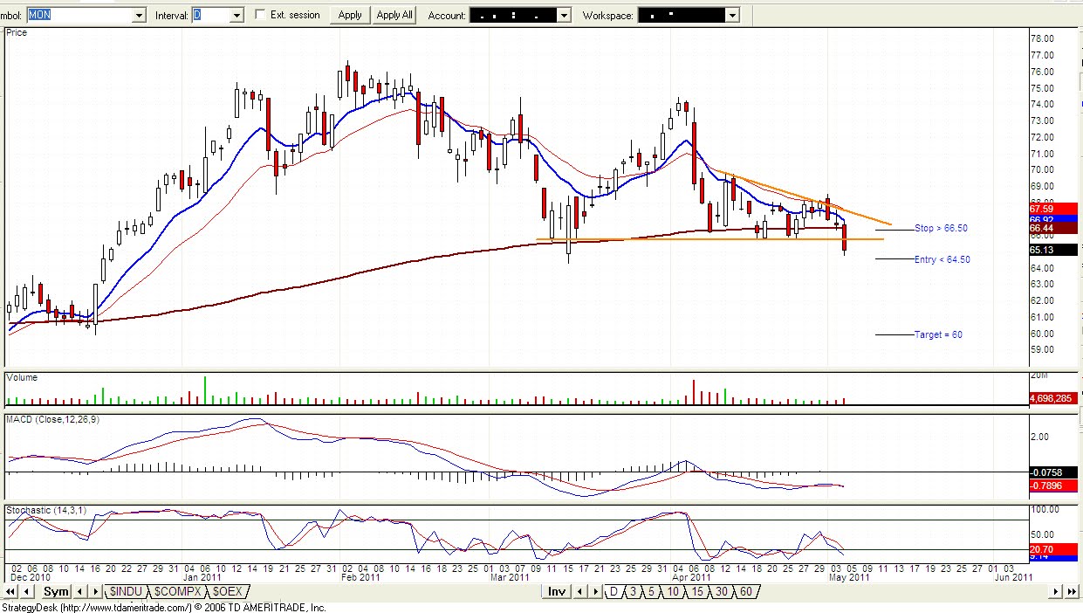1083x613 pixels.
Task: Click the 'Feb 2011' date axis label
Action: (361, 577)
